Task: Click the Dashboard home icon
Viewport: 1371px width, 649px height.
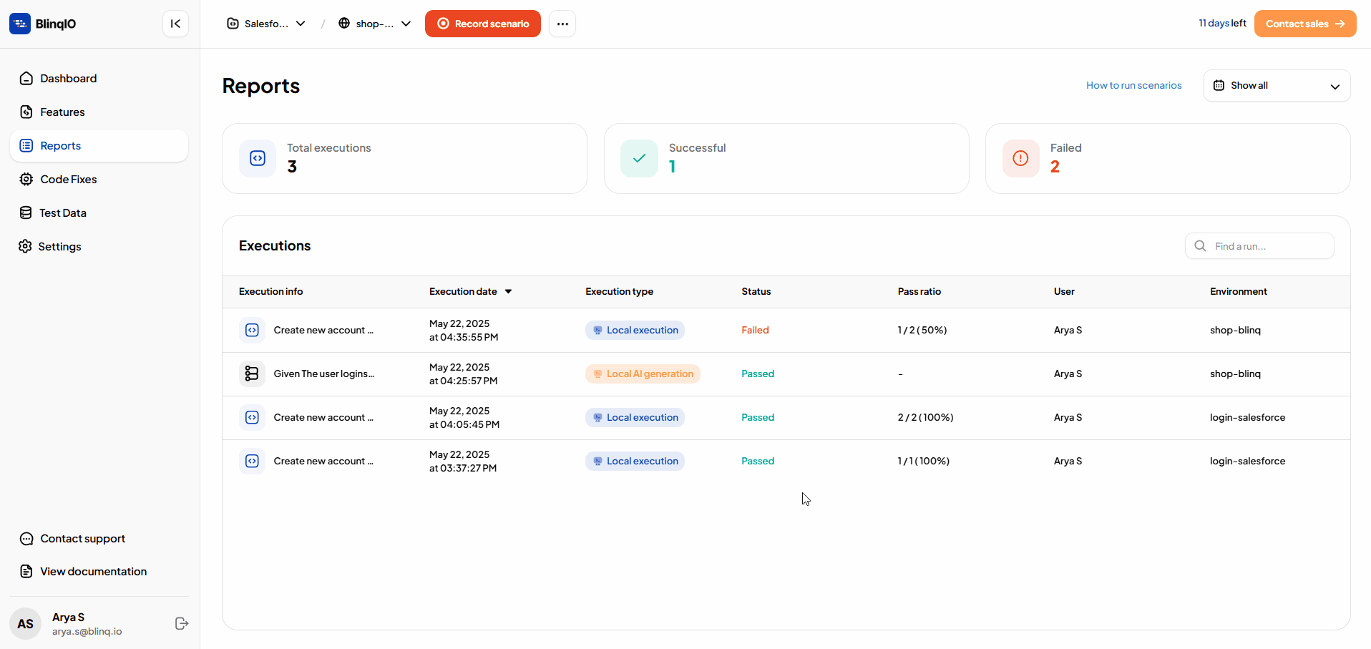Action: tap(26, 79)
